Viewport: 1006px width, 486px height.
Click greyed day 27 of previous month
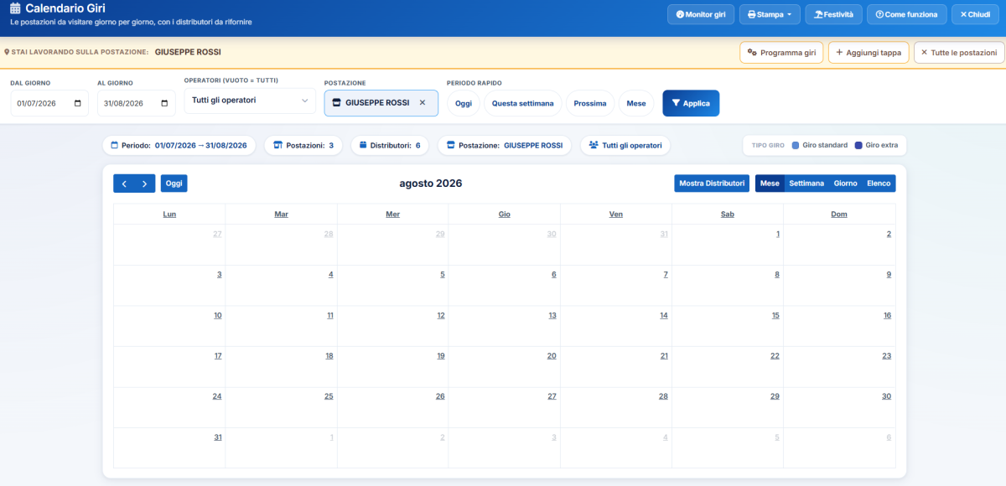tap(217, 234)
